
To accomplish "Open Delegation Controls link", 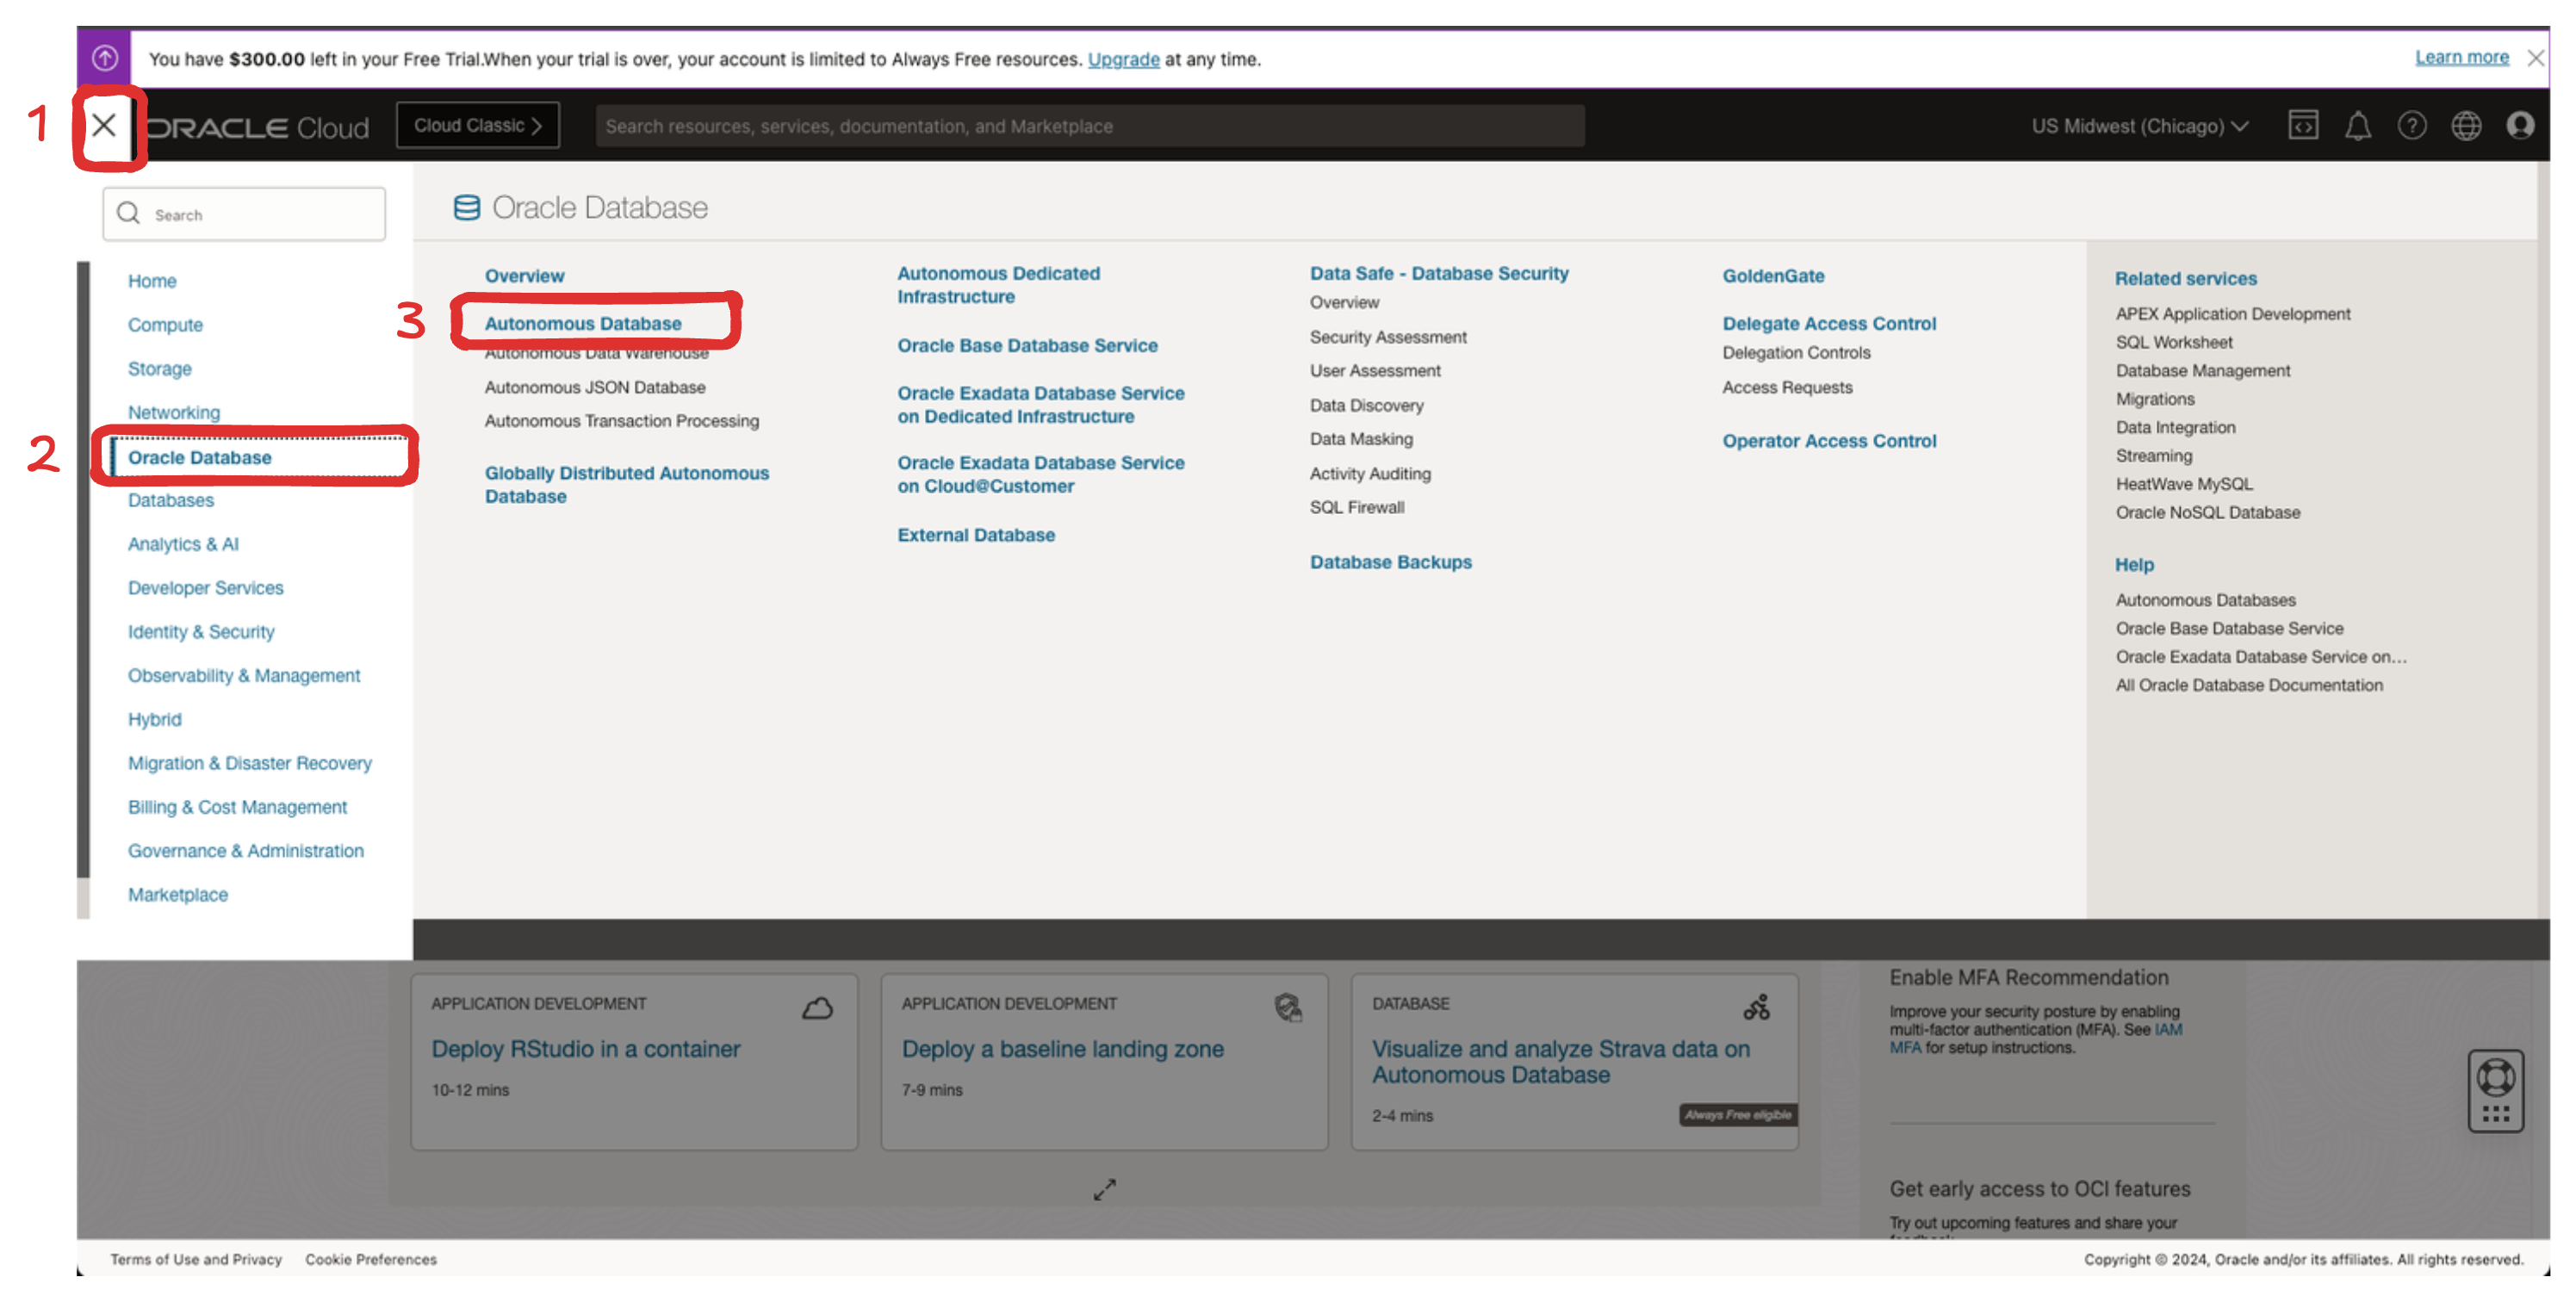I will coord(1796,353).
